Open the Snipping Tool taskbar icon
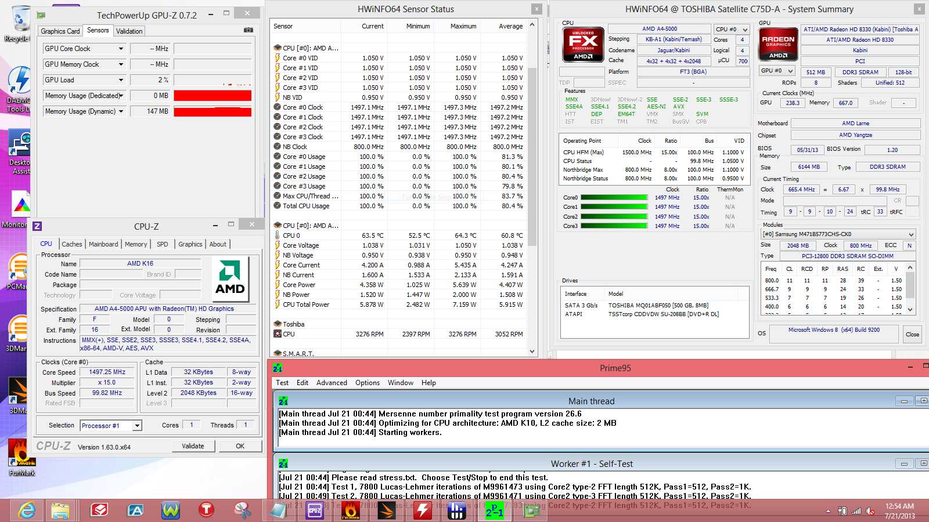The image size is (929, 522). (242, 510)
